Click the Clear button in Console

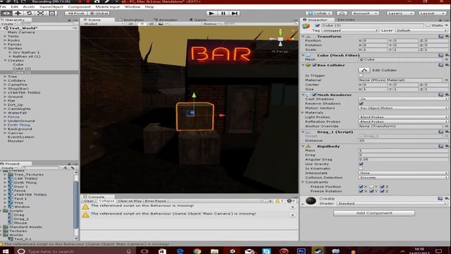pos(88,201)
